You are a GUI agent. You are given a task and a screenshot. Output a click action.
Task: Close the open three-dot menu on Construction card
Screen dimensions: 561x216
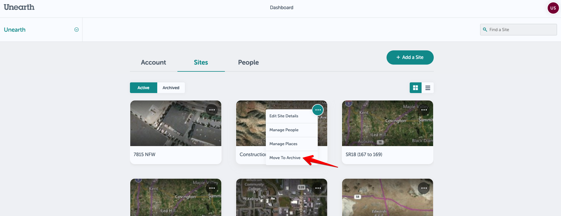click(x=318, y=110)
